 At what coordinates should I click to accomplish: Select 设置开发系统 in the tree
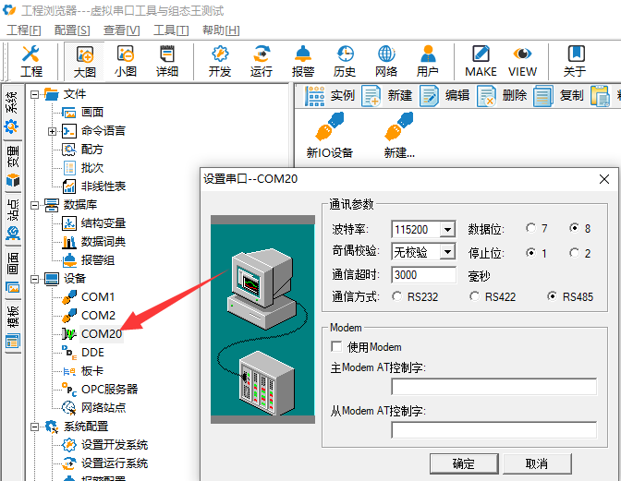coord(115,445)
